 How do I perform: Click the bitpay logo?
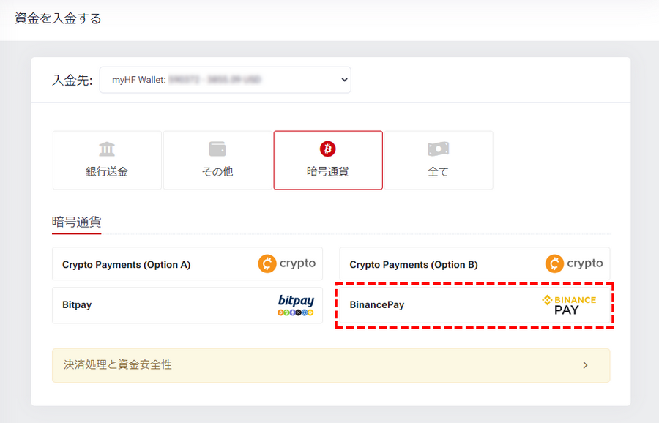(296, 305)
